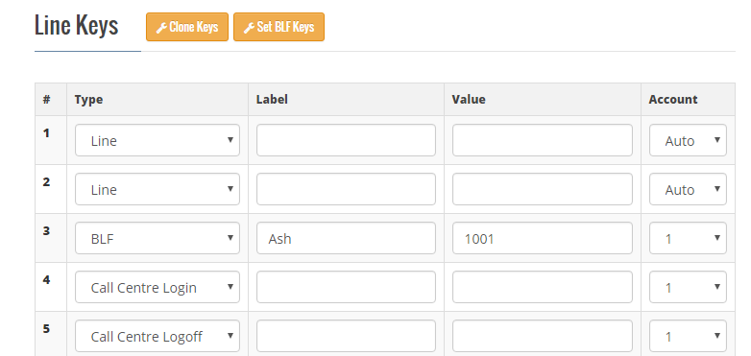Click the empty Value field for key 2
751x356 pixels.
543,189
